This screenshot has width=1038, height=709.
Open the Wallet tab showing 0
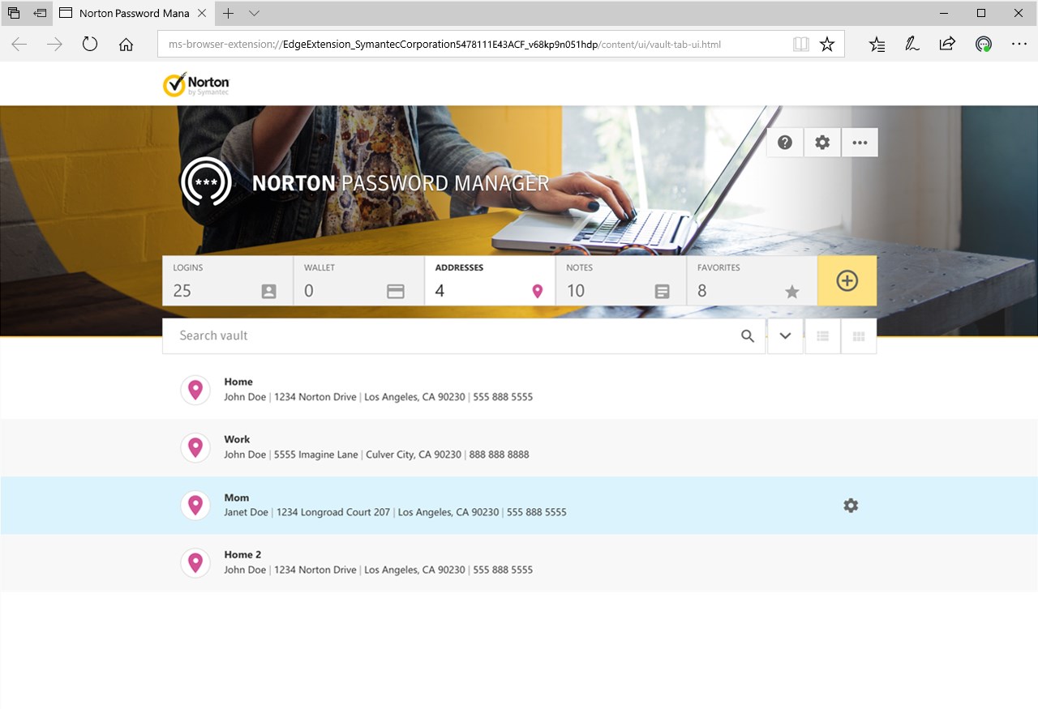(x=358, y=281)
